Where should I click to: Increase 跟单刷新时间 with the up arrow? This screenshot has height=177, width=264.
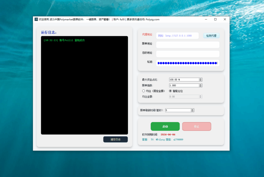[x=192, y=109]
